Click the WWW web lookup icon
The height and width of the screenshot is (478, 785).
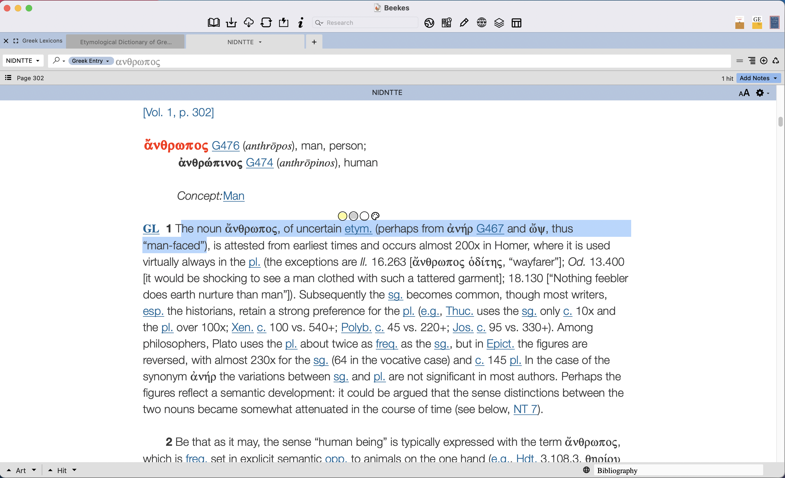coord(481,22)
